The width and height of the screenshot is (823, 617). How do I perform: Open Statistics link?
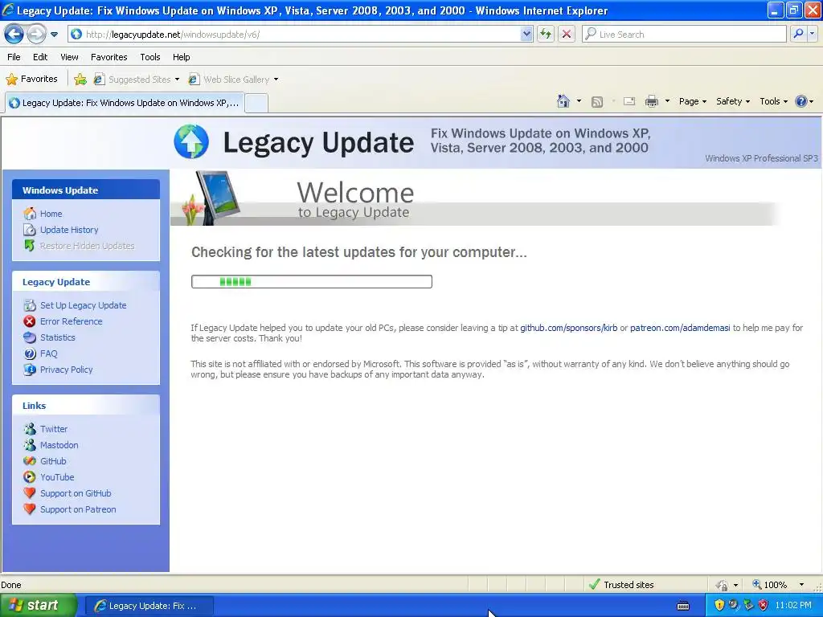pos(57,337)
